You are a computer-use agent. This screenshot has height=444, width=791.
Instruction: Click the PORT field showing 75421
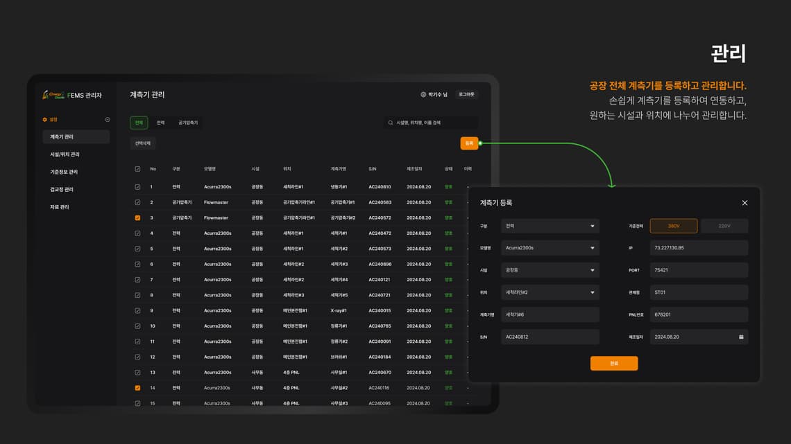coord(699,270)
